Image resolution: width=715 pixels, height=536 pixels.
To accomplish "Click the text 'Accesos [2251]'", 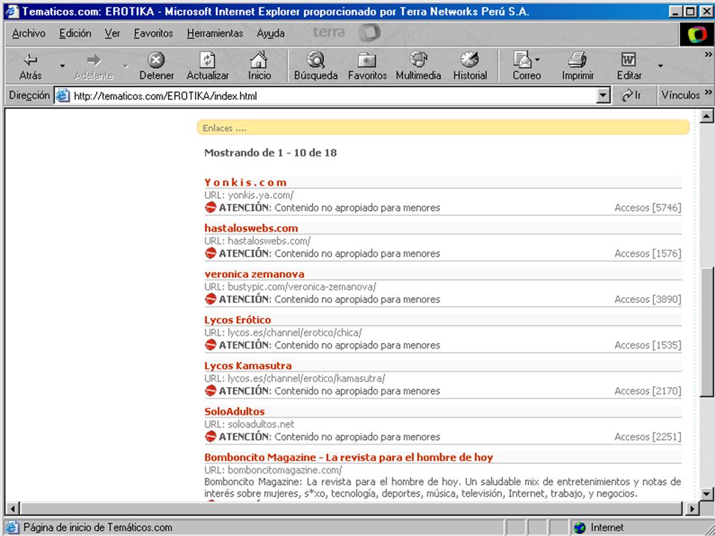I will click(x=647, y=437).
